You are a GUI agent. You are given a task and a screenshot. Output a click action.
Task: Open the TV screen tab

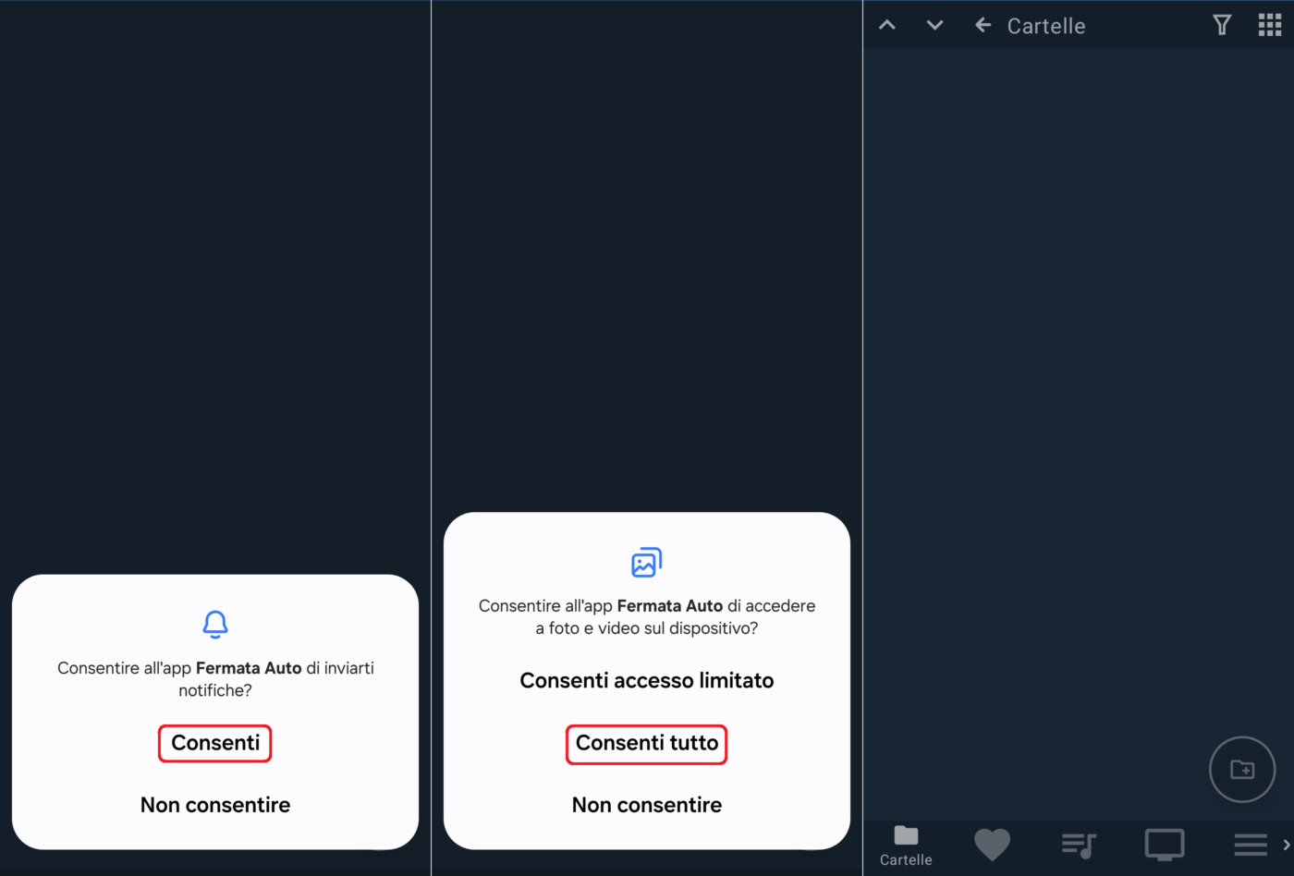1165,845
